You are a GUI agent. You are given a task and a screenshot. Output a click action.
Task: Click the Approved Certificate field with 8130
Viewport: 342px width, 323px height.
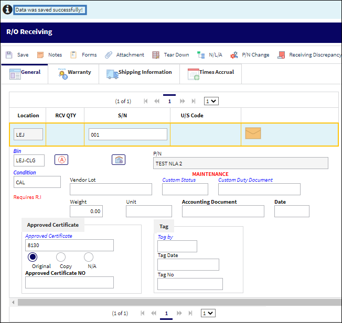pyautogui.click(x=69, y=246)
